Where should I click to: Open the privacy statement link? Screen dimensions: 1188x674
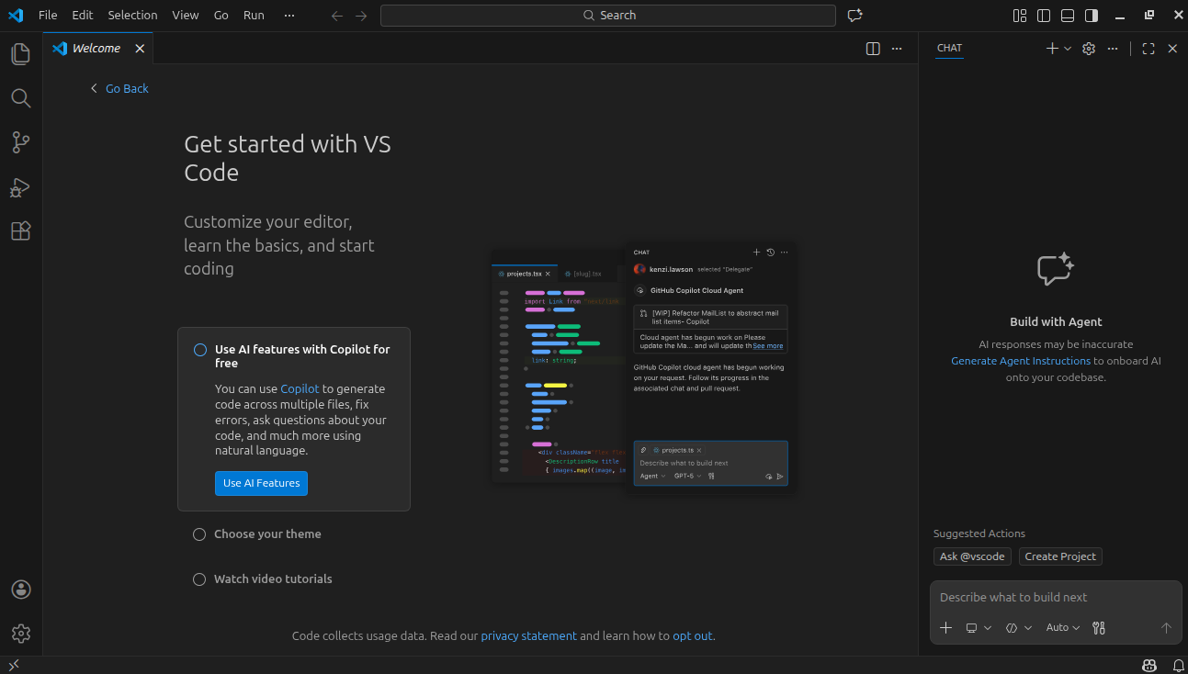click(528, 635)
